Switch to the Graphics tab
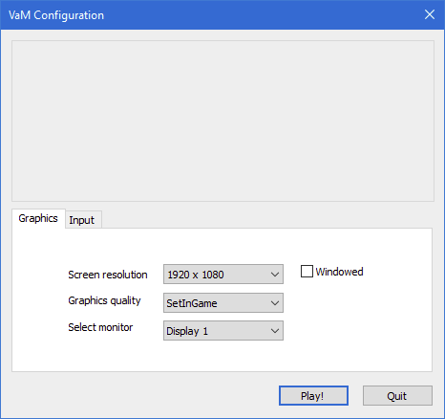445x419 pixels. 38,218
